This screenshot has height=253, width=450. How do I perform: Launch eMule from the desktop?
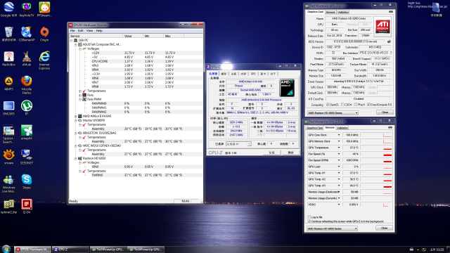(x=27, y=58)
